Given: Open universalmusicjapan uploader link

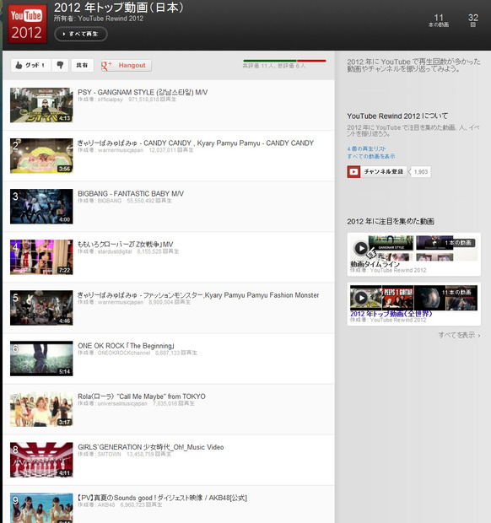Looking at the screenshot, I should click(122, 403).
